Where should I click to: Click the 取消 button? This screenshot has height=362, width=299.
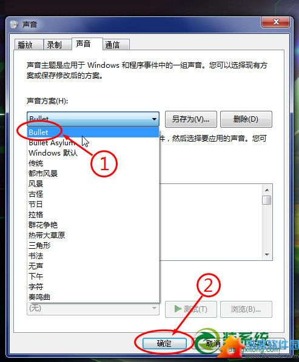(x=213, y=343)
